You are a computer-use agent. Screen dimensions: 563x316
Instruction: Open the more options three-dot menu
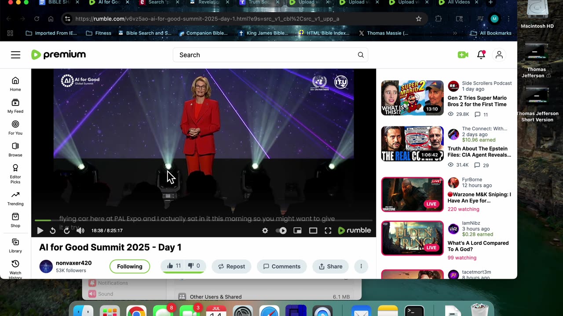click(361, 266)
